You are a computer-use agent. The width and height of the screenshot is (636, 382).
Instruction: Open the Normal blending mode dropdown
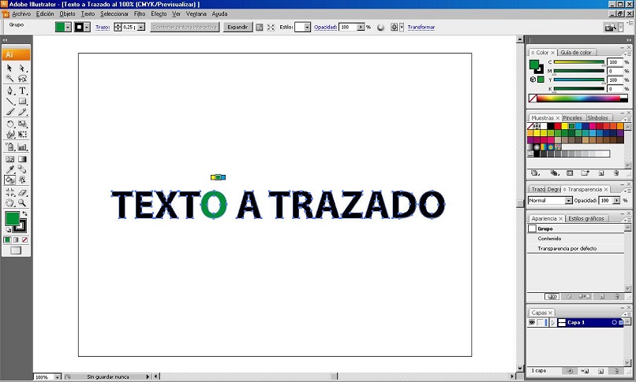coord(550,200)
